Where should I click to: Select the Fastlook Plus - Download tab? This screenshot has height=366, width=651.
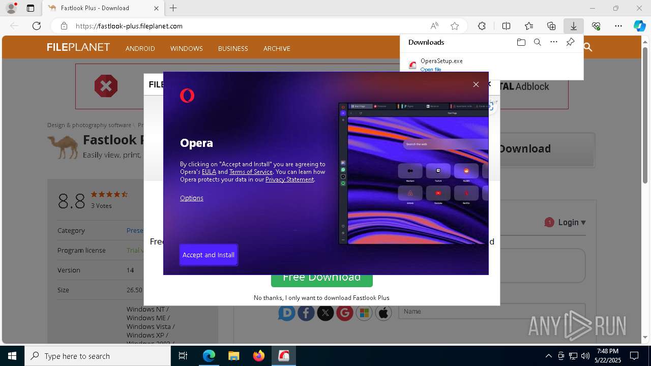click(x=103, y=8)
